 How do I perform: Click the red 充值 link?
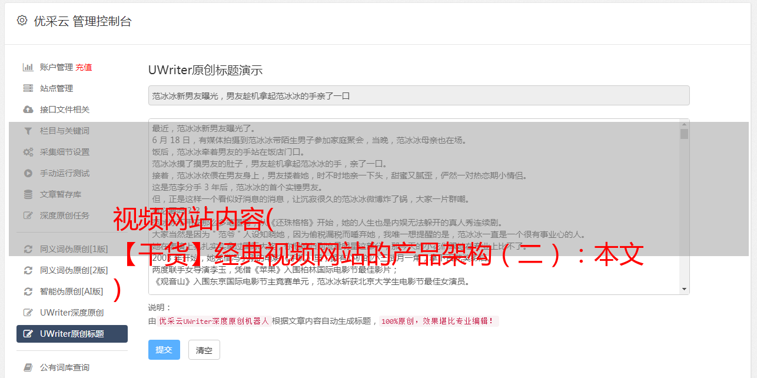coord(84,67)
